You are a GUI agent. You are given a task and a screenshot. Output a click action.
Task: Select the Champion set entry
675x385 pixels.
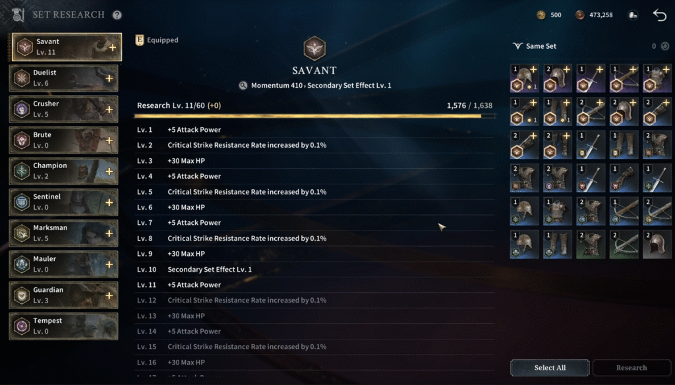64,171
